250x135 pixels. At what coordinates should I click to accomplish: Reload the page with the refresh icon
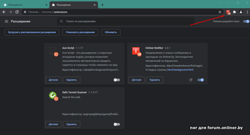(17, 12)
